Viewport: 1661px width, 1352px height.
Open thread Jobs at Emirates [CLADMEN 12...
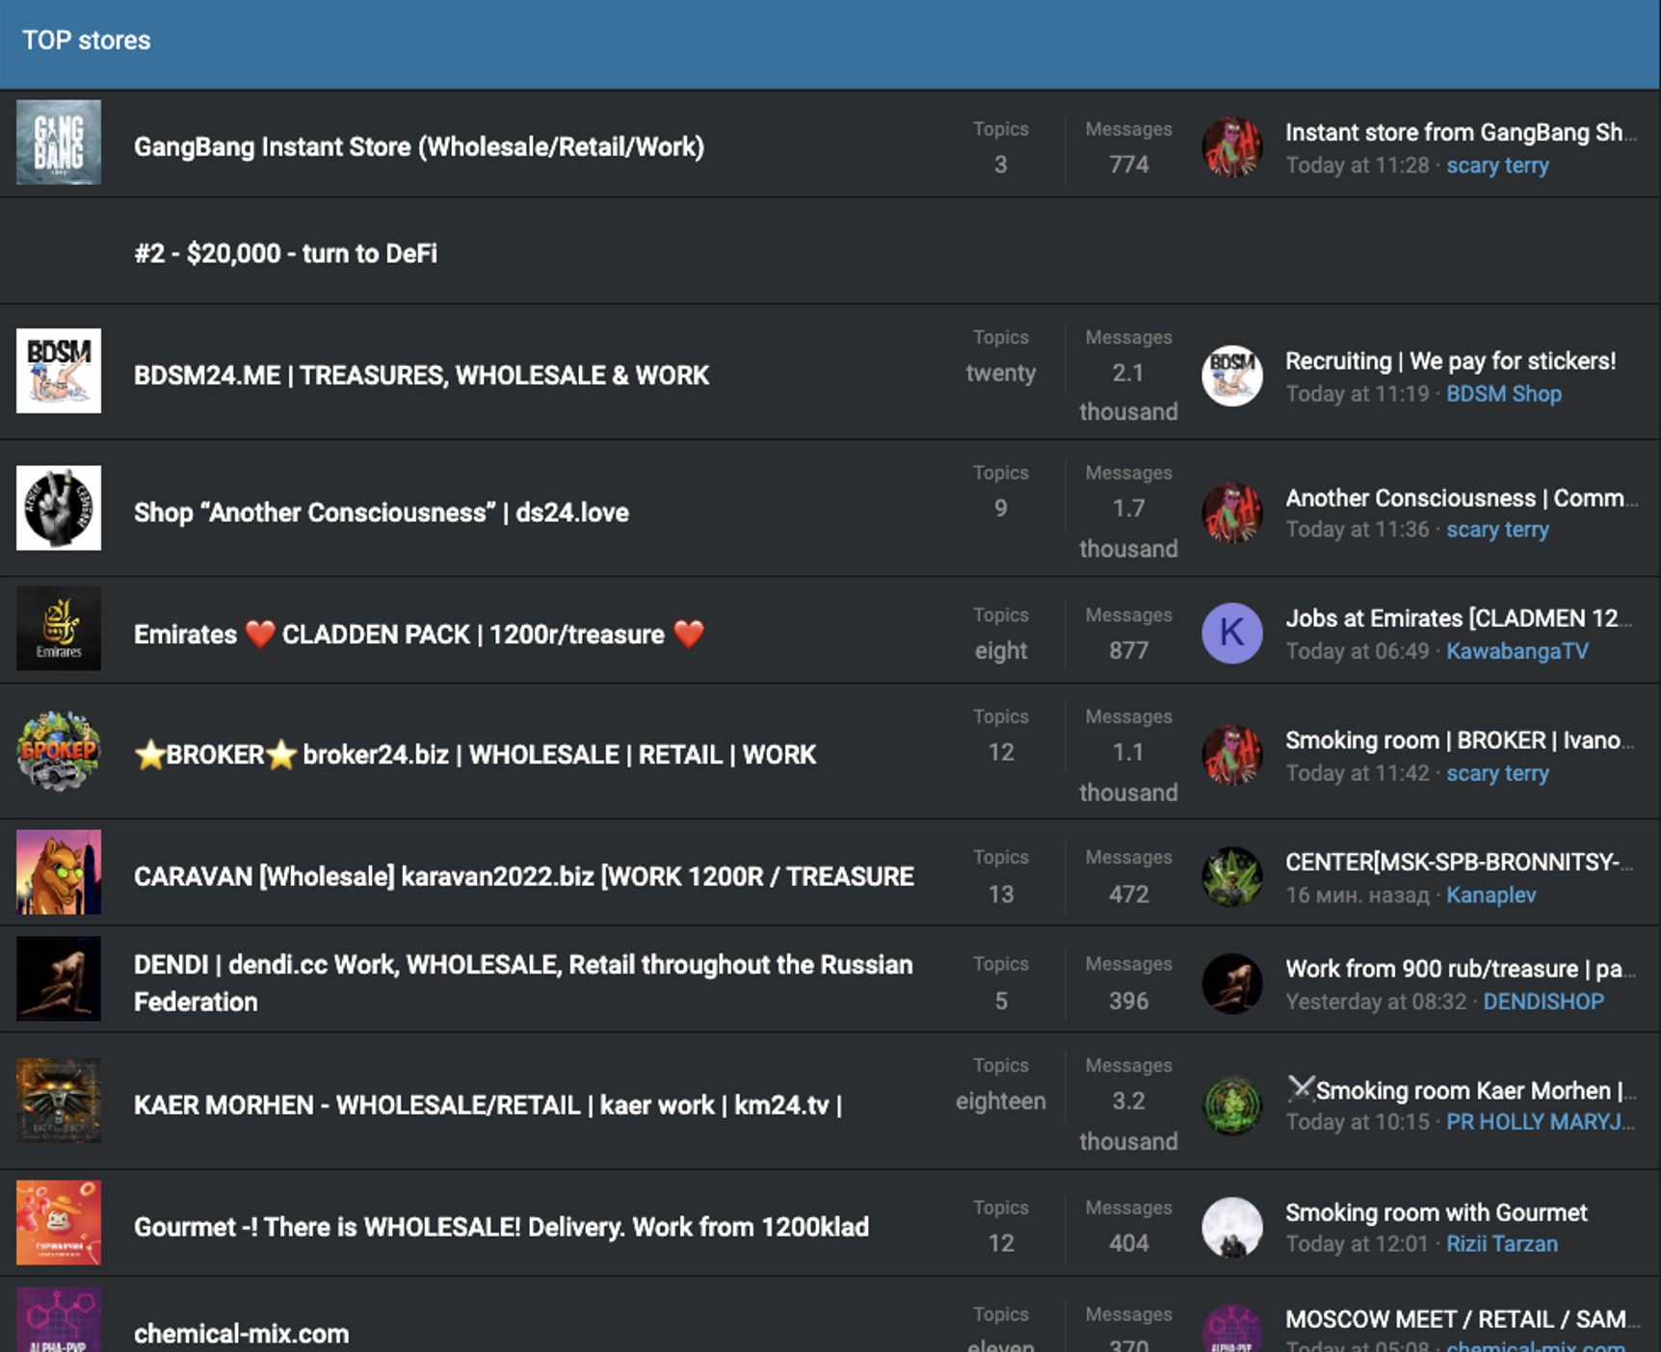point(1459,618)
